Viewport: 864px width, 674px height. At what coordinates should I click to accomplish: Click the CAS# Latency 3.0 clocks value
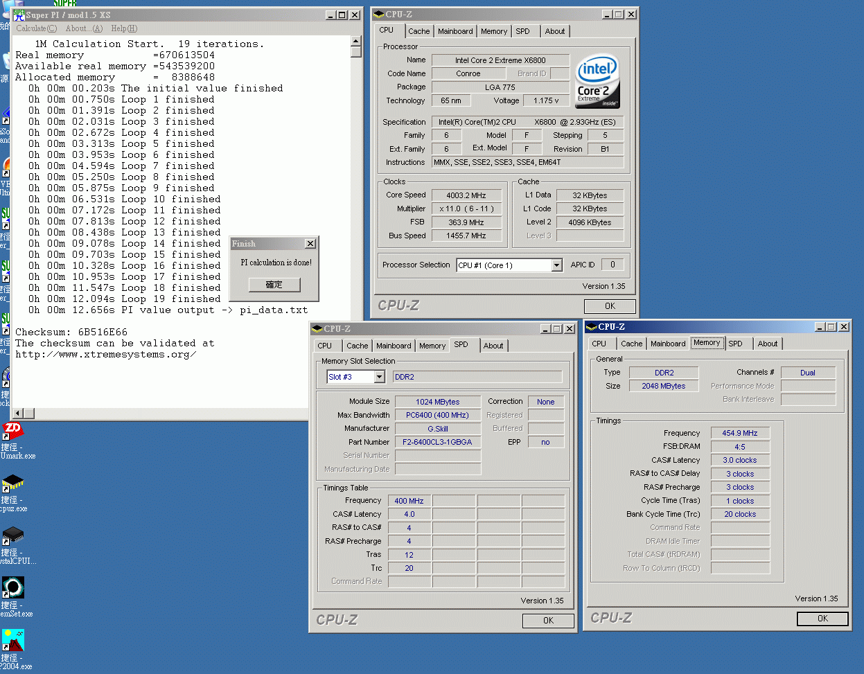(x=740, y=460)
